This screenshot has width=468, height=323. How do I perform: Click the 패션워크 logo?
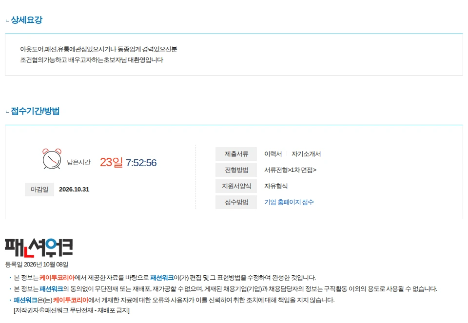39,248
